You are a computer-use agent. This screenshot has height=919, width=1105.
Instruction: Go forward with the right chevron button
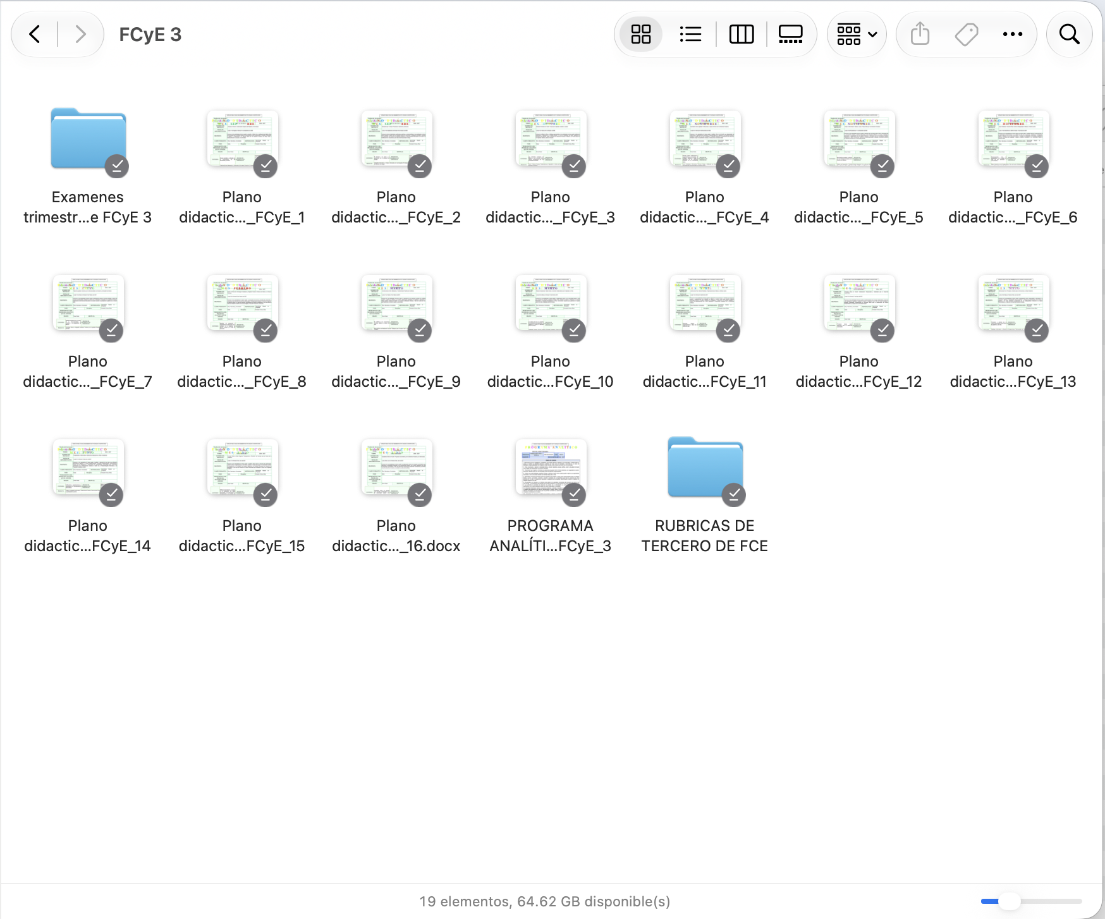point(80,34)
